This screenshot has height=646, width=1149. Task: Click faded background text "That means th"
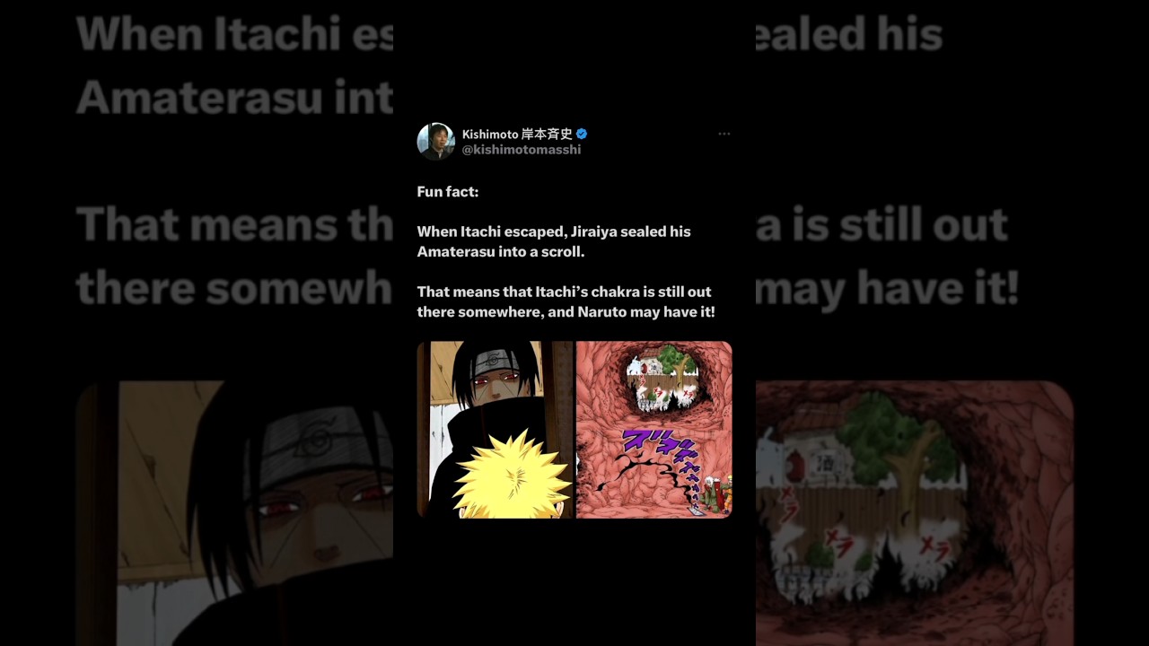pos(234,226)
